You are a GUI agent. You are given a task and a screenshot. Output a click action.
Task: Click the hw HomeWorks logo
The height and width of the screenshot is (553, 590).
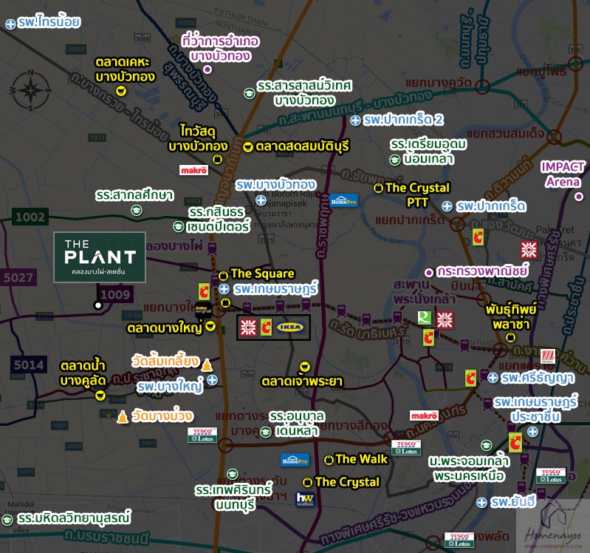click(305, 499)
